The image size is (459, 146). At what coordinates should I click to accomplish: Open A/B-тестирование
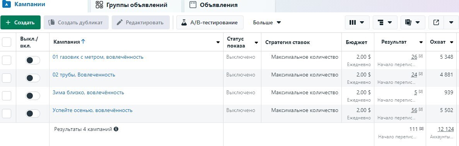210,22
